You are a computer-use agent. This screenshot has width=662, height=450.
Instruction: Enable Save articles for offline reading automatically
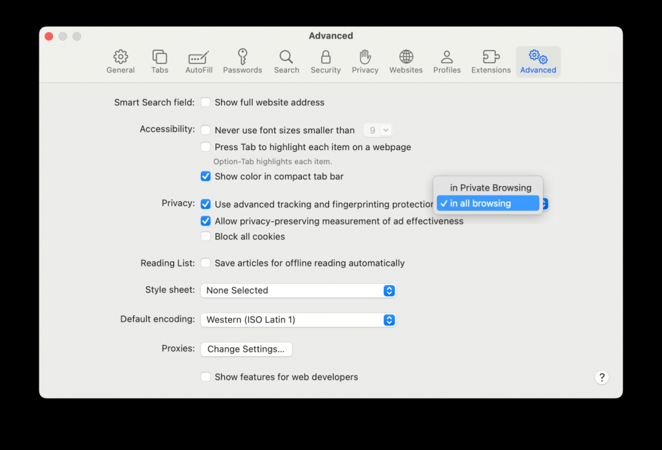(x=206, y=263)
